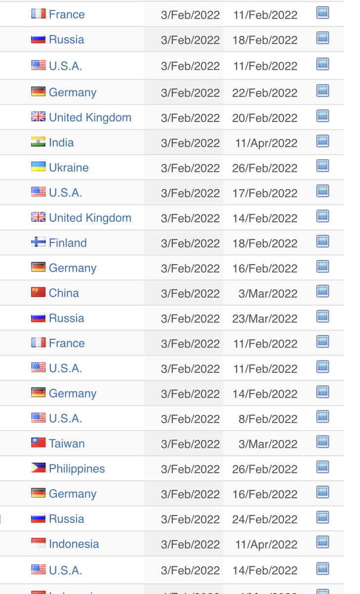Select the Finland link

click(x=68, y=243)
